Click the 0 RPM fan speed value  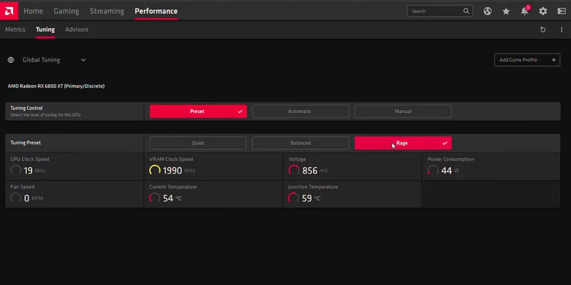(x=33, y=198)
